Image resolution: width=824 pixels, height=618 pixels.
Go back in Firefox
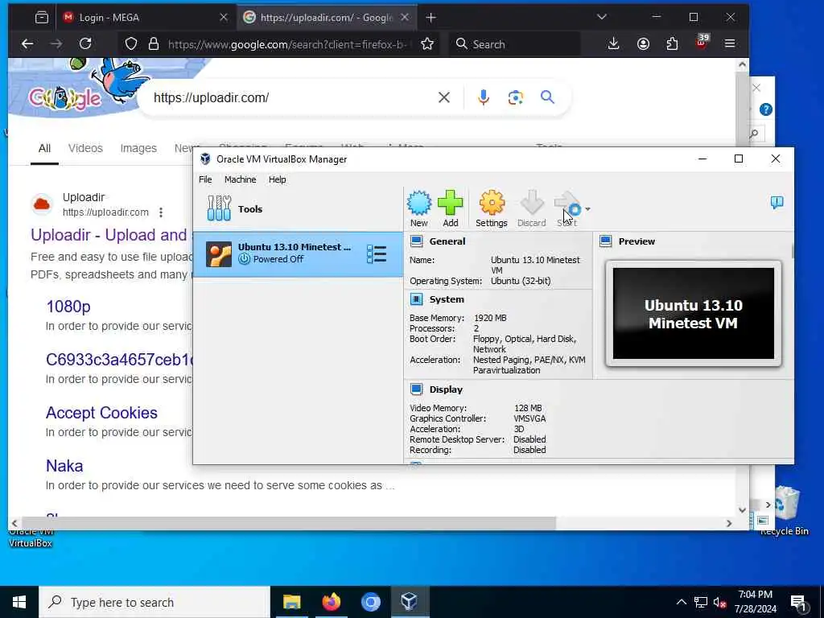click(x=27, y=44)
